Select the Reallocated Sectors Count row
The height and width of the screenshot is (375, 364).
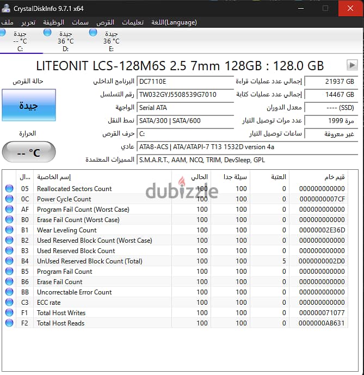pos(175,188)
